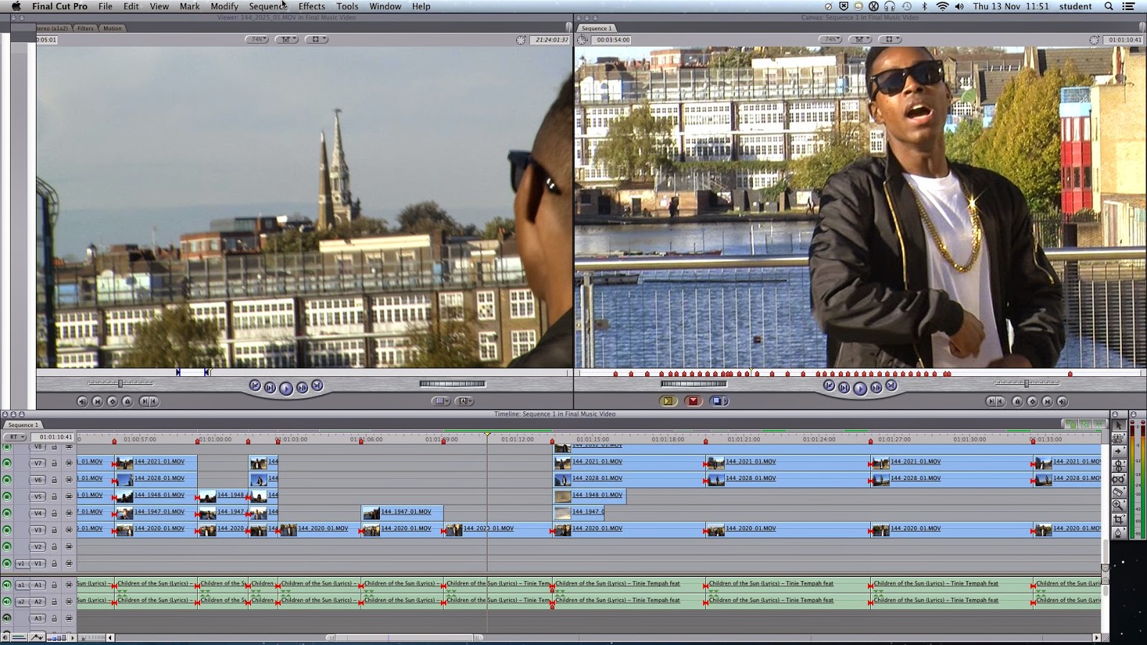Switch to Motion tab in Viewer
Screen dimensions: 1147x645
113,29
